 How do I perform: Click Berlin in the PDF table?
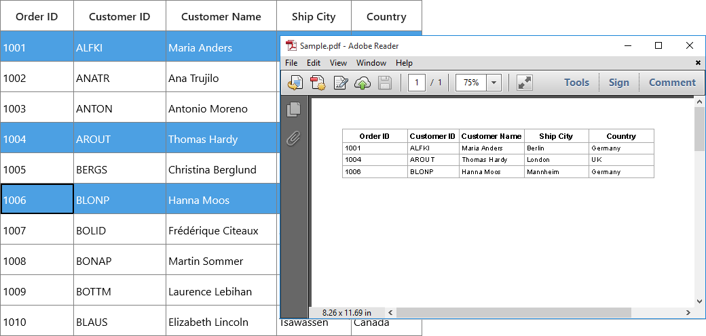(x=536, y=148)
